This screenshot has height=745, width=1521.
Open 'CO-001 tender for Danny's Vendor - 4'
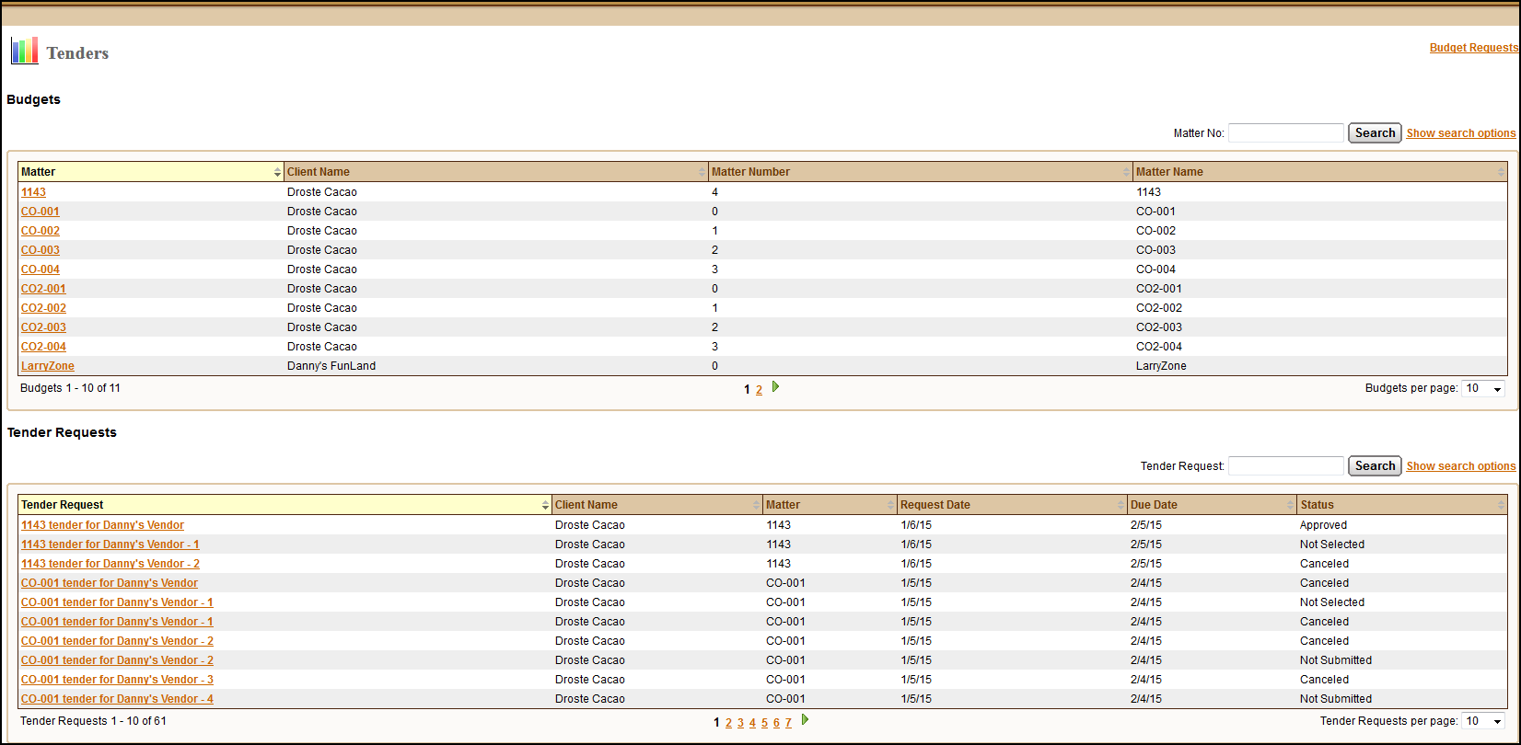[117, 699]
